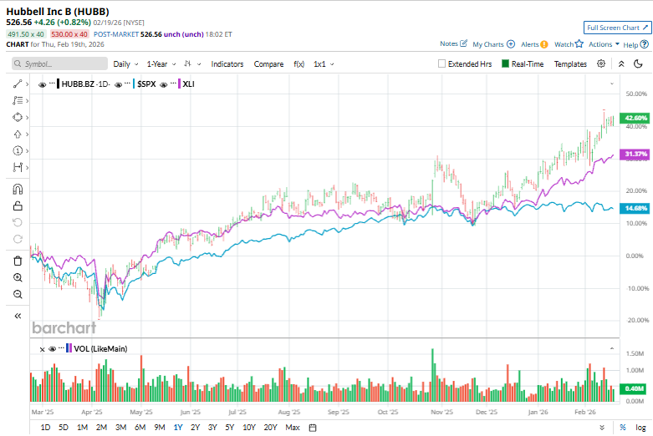Open the Actions dropdown
This screenshot has width=653, height=436.
click(604, 44)
